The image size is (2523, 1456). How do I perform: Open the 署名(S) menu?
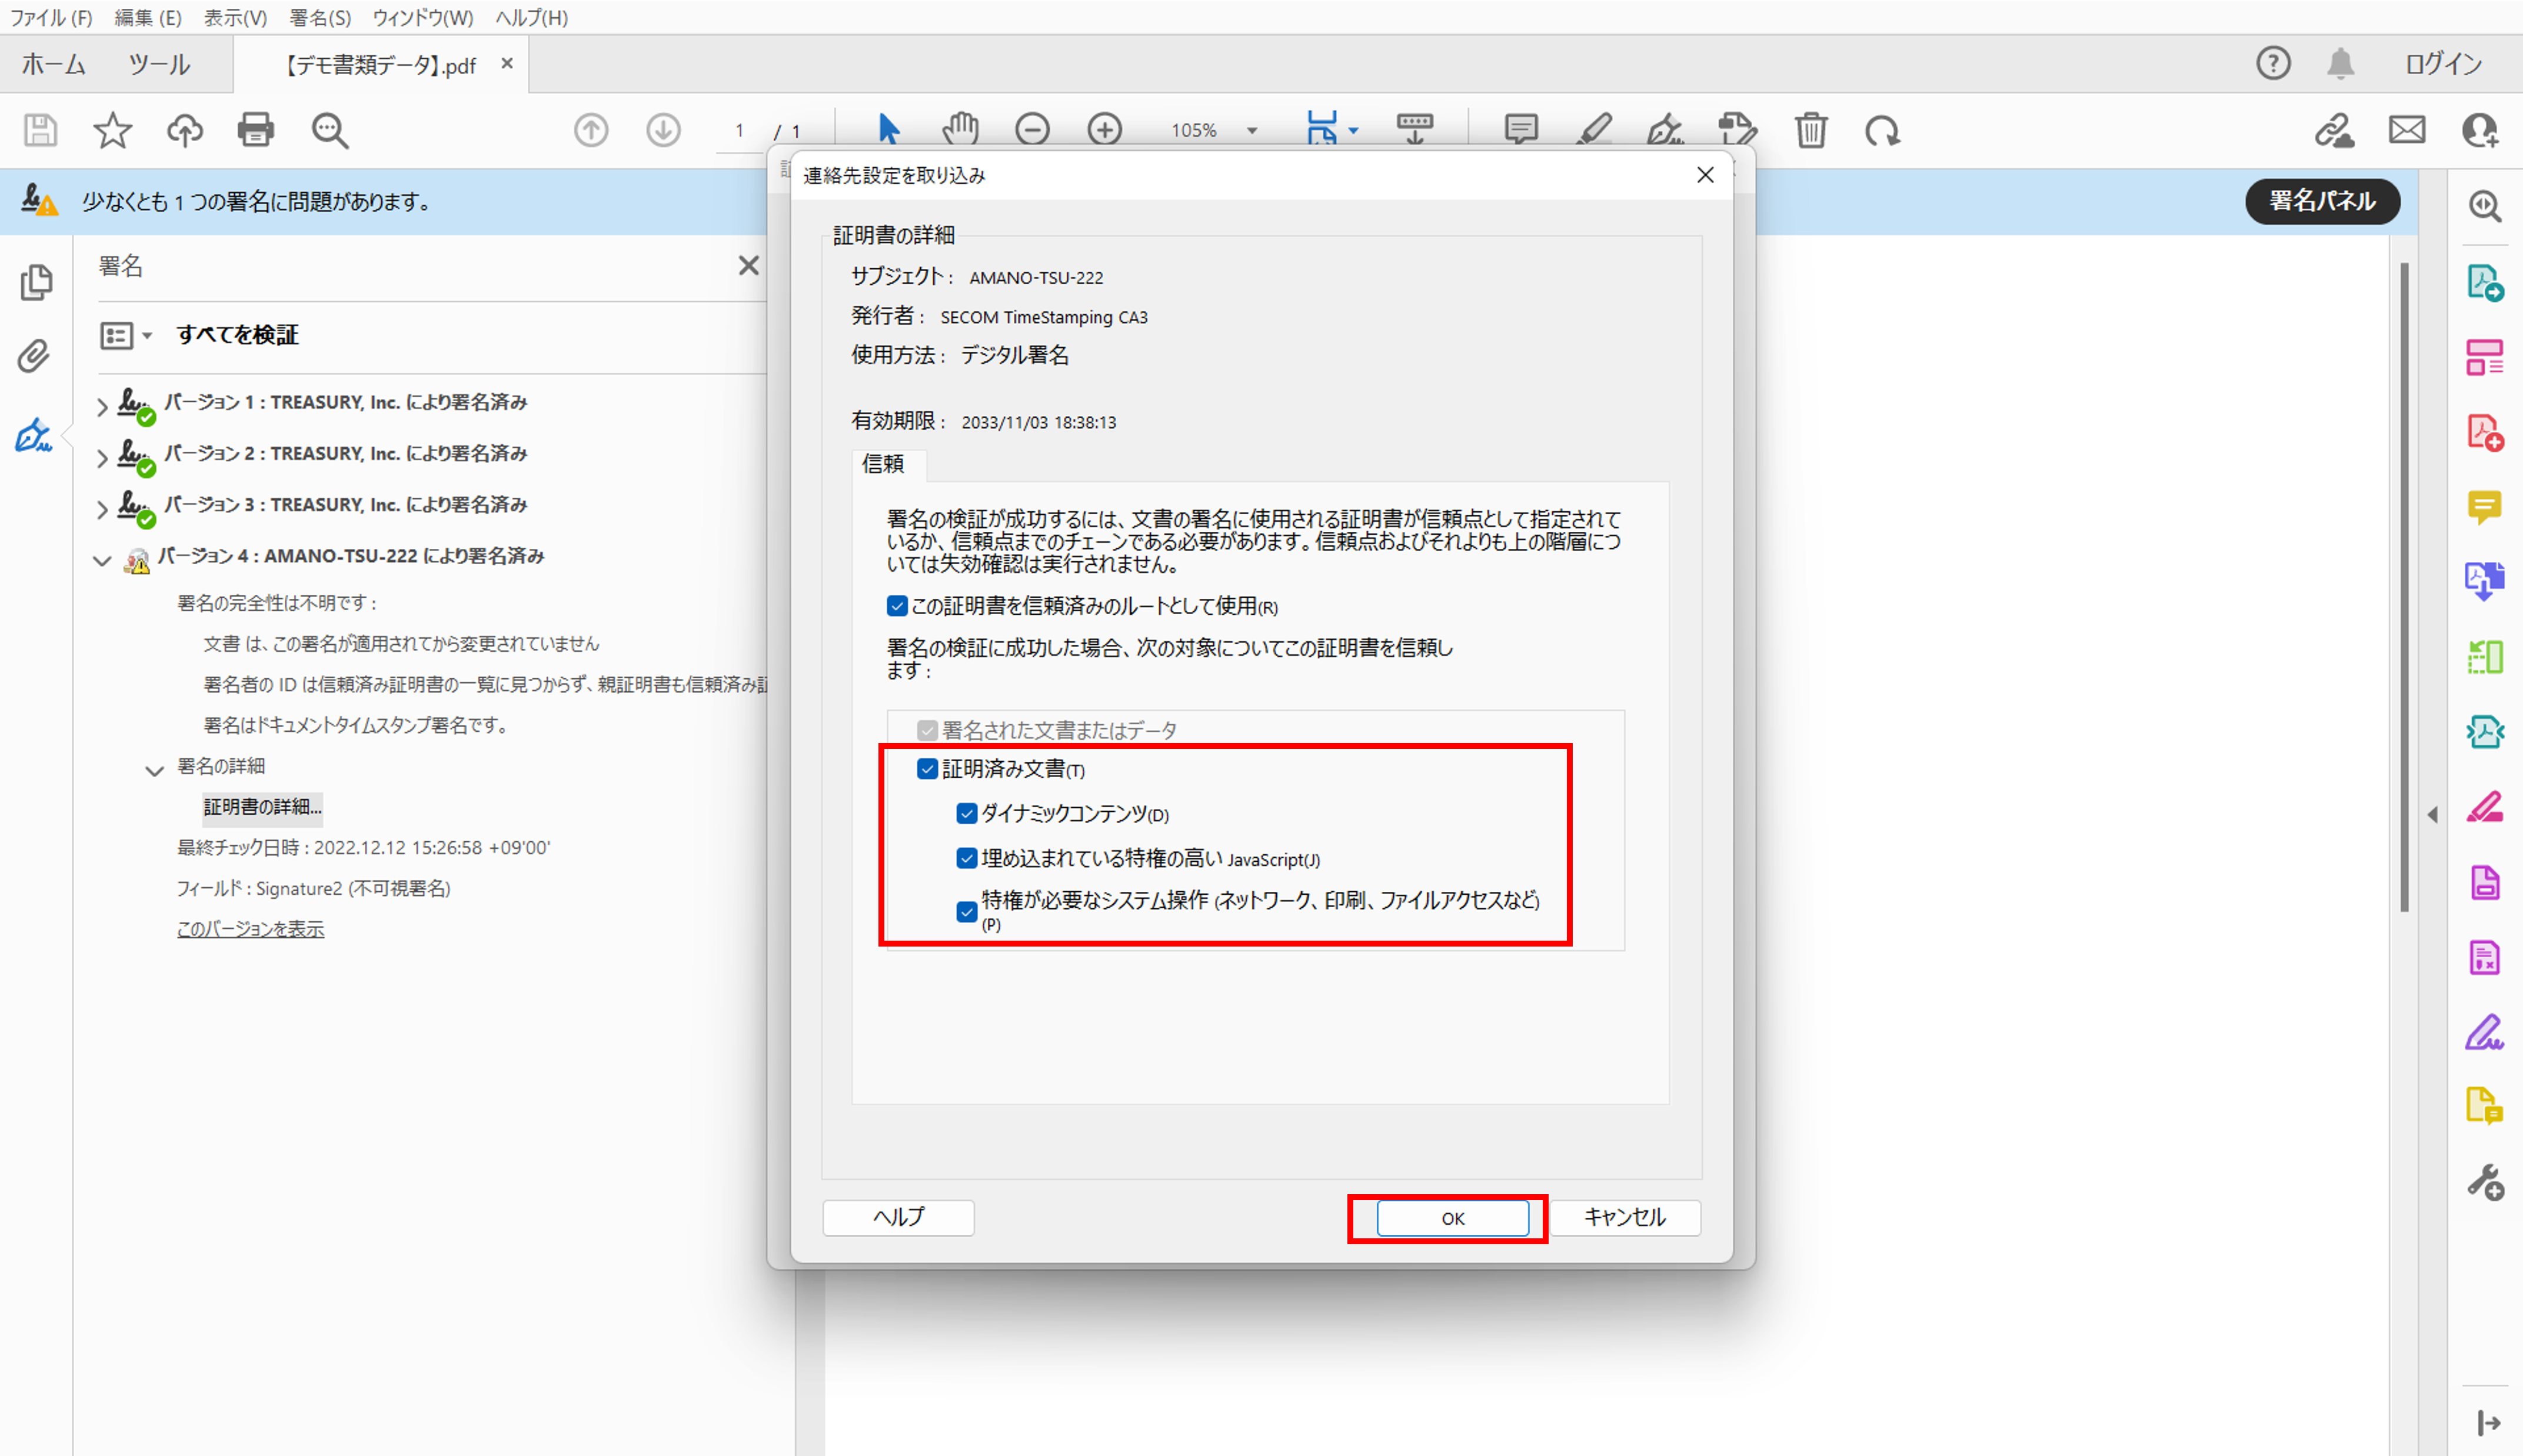point(320,18)
